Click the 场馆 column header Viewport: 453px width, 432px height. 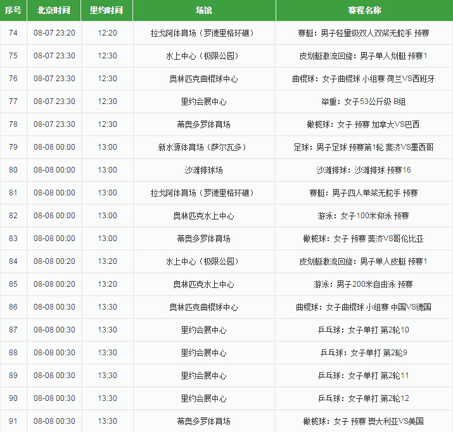tap(203, 10)
